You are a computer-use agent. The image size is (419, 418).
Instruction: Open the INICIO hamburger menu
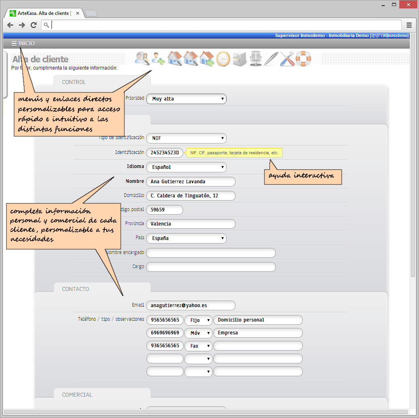click(x=23, y=43)
